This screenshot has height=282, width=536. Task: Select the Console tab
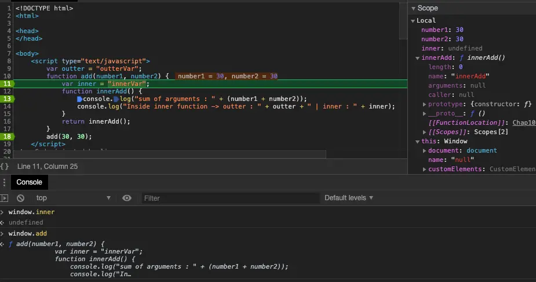[x=30, y=182]
